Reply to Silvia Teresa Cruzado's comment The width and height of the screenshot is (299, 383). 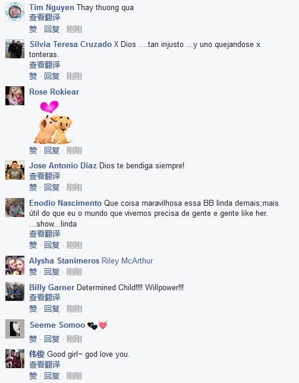click(52, 76)
